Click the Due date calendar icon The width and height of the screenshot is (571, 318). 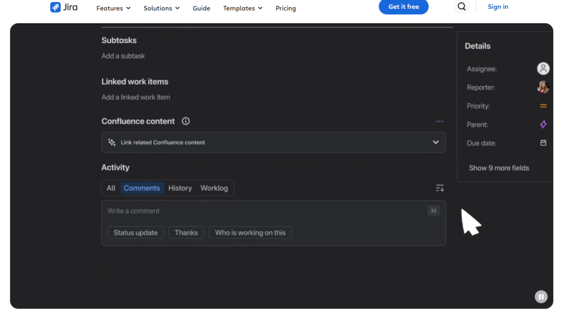[543, 143]
